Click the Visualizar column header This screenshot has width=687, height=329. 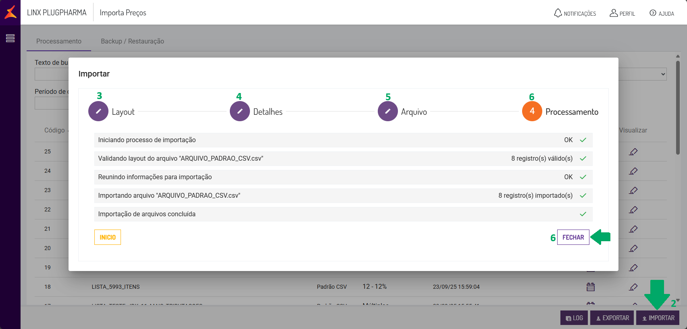[633, 130]
